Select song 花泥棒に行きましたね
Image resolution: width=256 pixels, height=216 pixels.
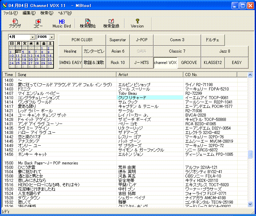(36, 189)
